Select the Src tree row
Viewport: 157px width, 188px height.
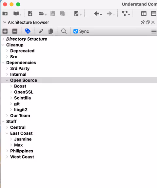(79, 57)
